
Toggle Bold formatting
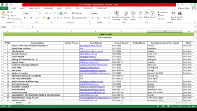tap(25, 18)
